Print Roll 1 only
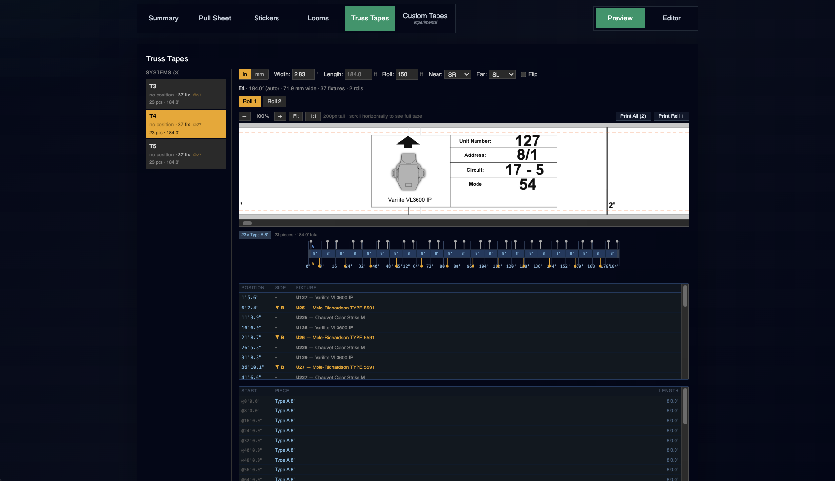This screenshot has height=481, width=835. coord(671,116)
